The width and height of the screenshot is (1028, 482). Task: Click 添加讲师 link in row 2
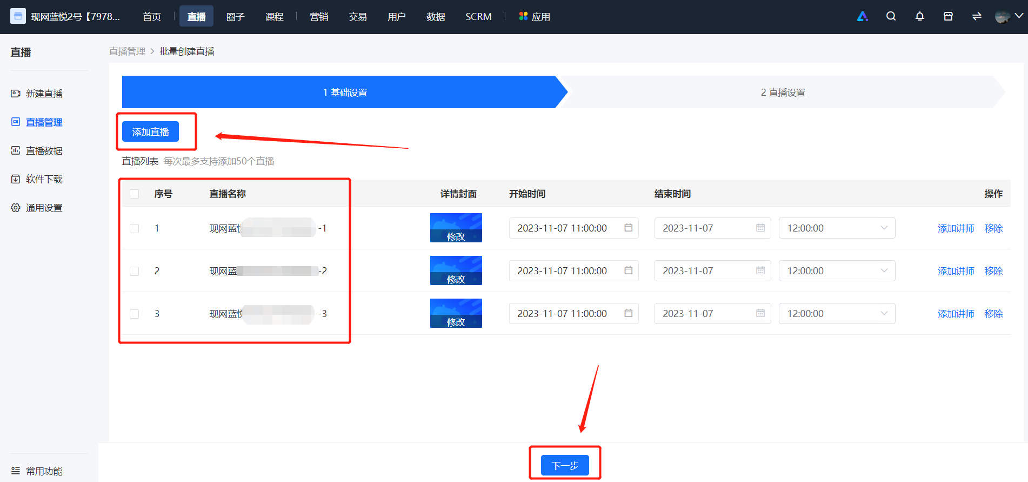click(x=956, y=271)
